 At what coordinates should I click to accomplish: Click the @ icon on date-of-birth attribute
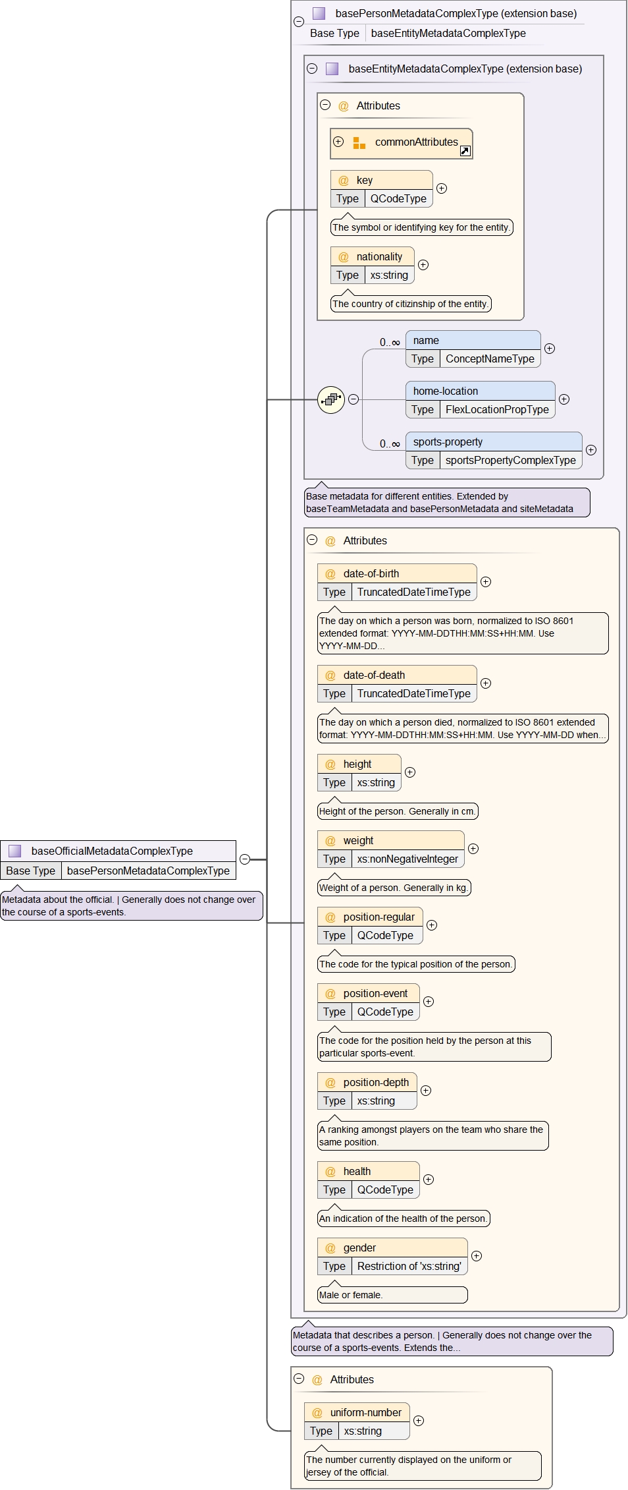coord(330,574)
